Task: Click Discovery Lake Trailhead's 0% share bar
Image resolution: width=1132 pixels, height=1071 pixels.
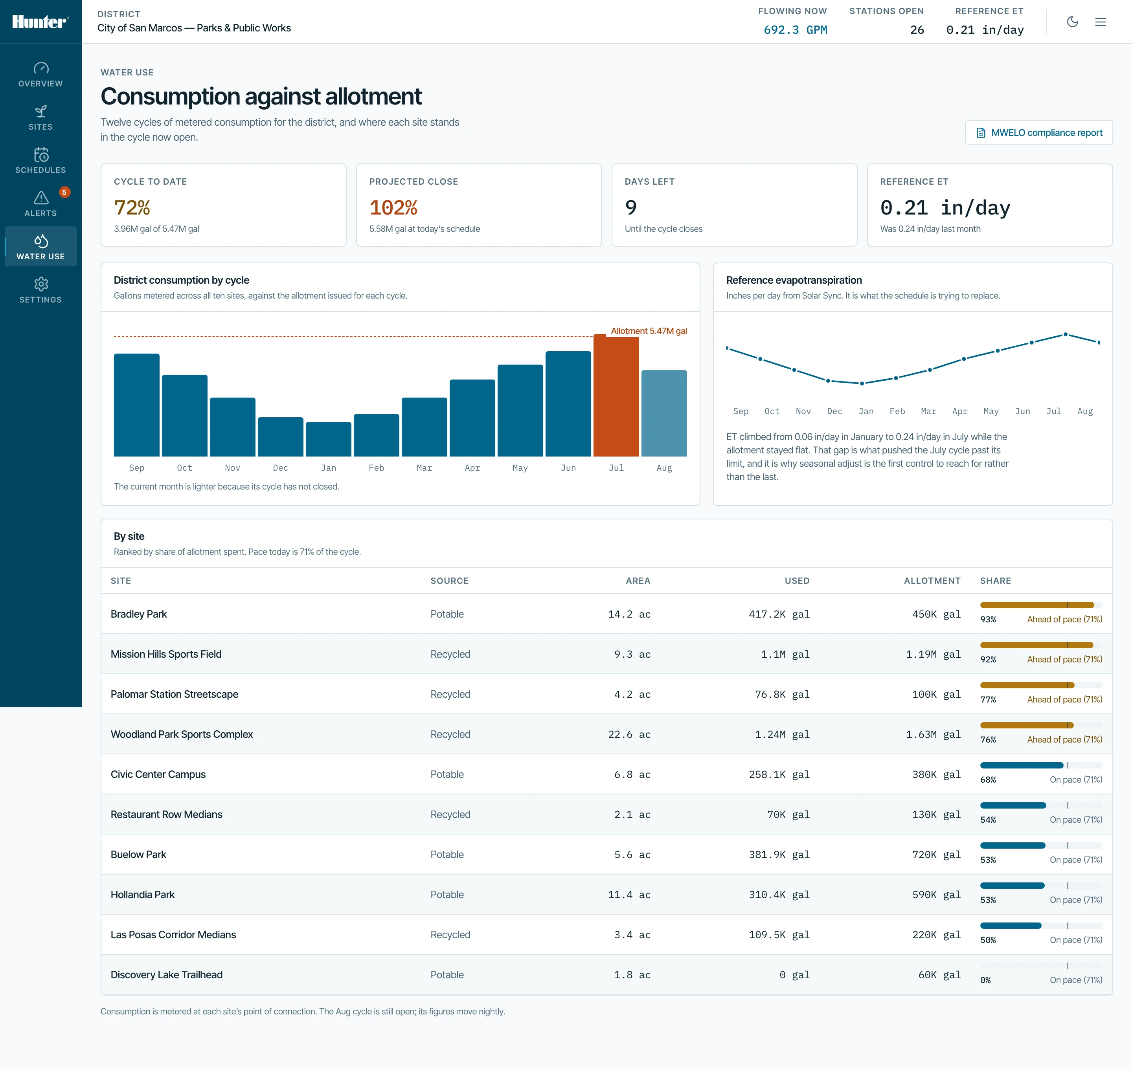Action: click(x=1041, y=965)
